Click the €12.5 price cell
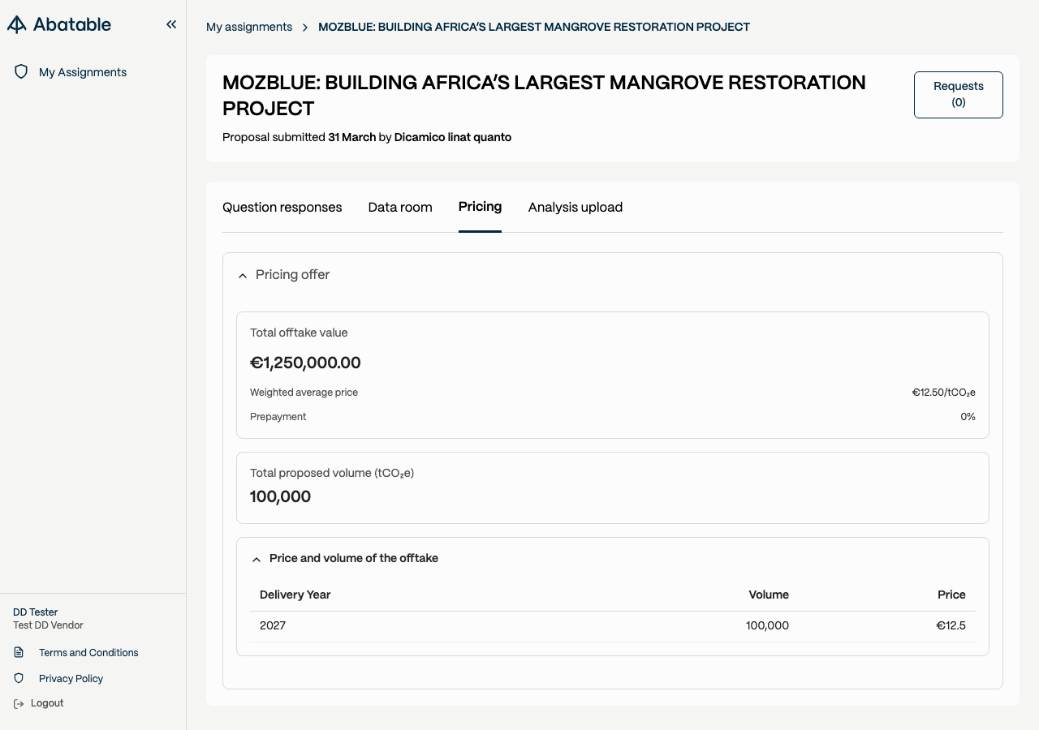1039x730 pixels. [x=951, y=625]
